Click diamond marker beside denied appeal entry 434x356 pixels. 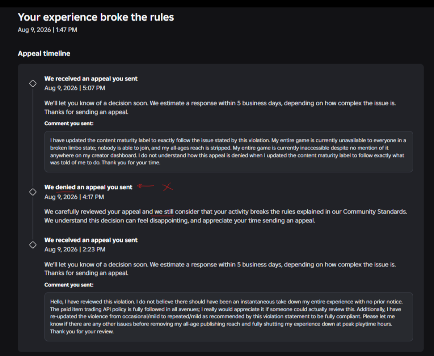[x=33, y=192]
